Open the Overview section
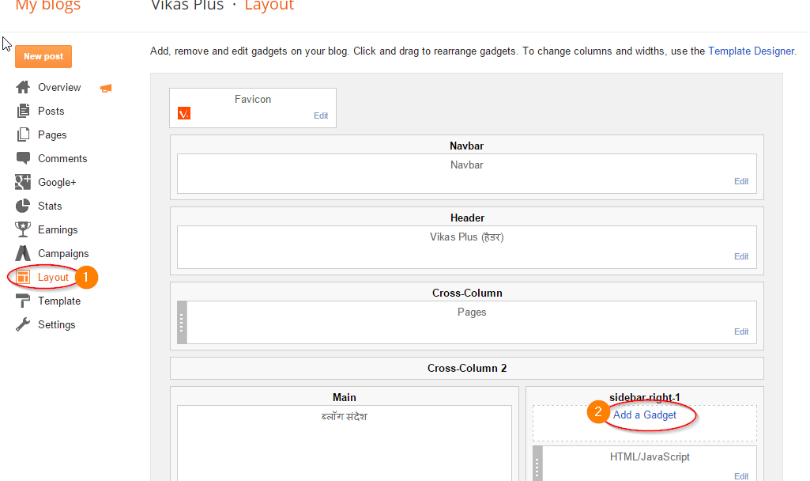The height and width of the screenshot is (481, 810). point(59,87)
